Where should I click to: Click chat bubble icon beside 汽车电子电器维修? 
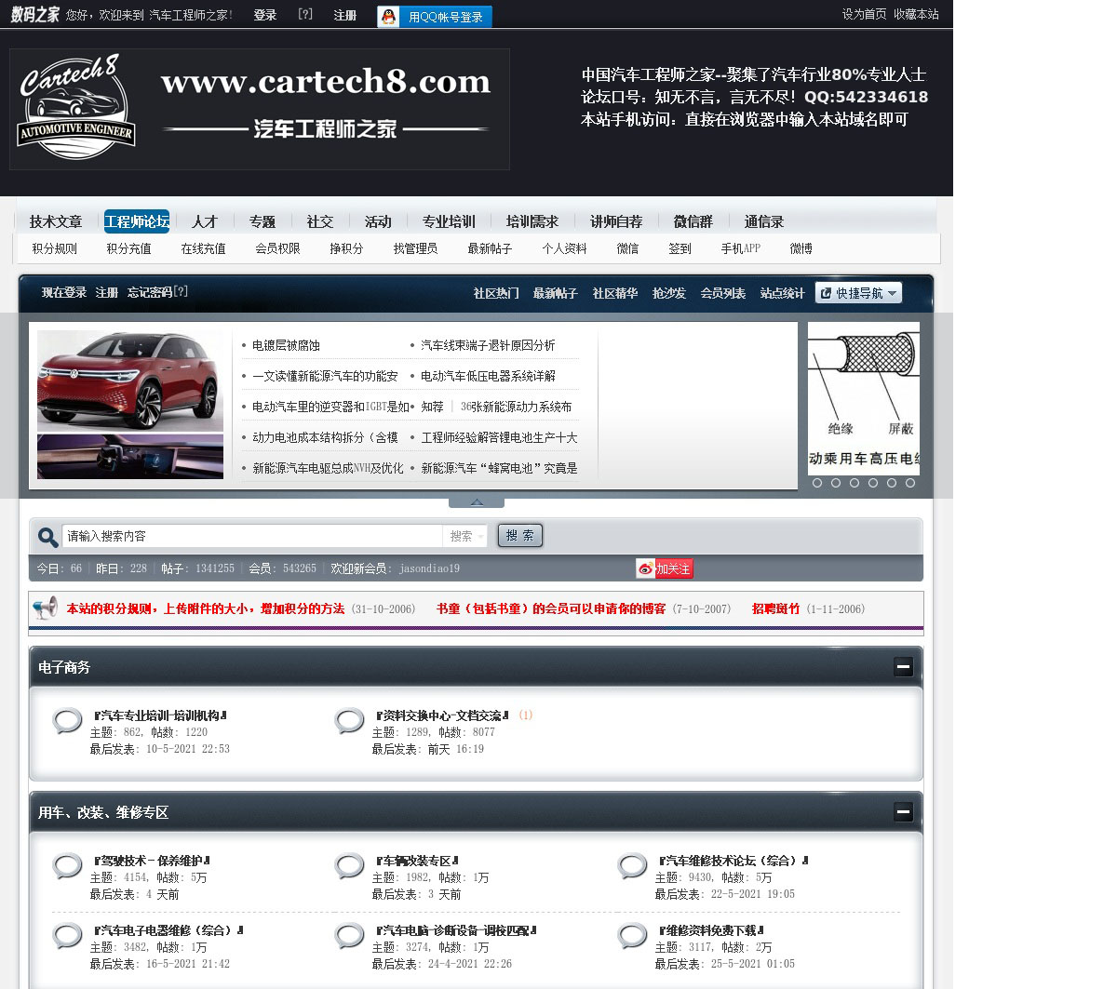(67, 936)
